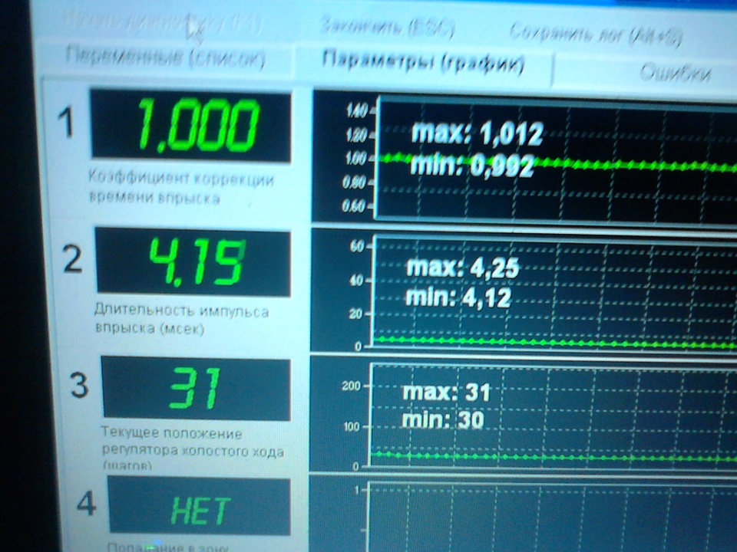The image size is (737, 552).
Task: Select the 1,000 correction coefficient display
Action: click(191, 126)
